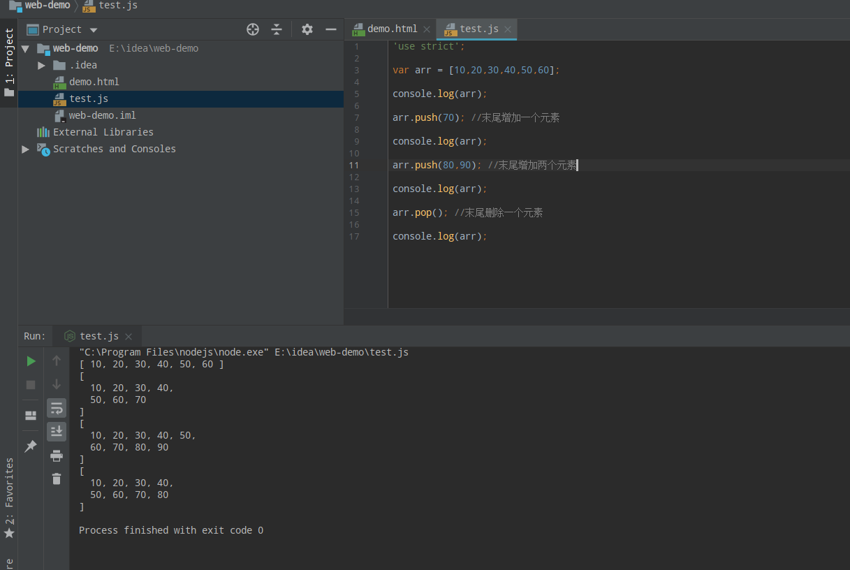
Task: Click the Print console output icon
Action: (57, 456)
